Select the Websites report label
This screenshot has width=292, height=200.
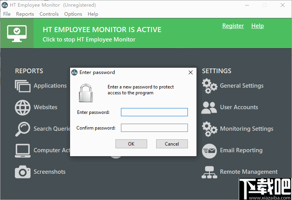click(x=45, y=107)
